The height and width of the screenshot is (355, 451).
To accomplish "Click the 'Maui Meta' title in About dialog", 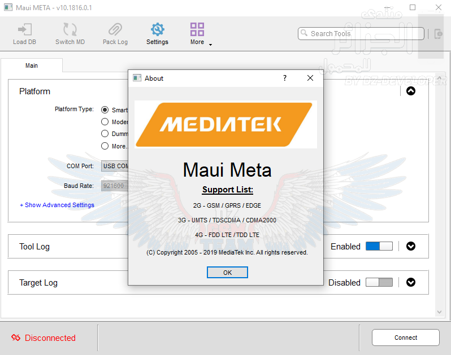I will [227, 170].
